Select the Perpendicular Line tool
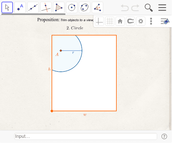Image resolution: width=172 pixels, height=143 pixels. pos(46,7)
